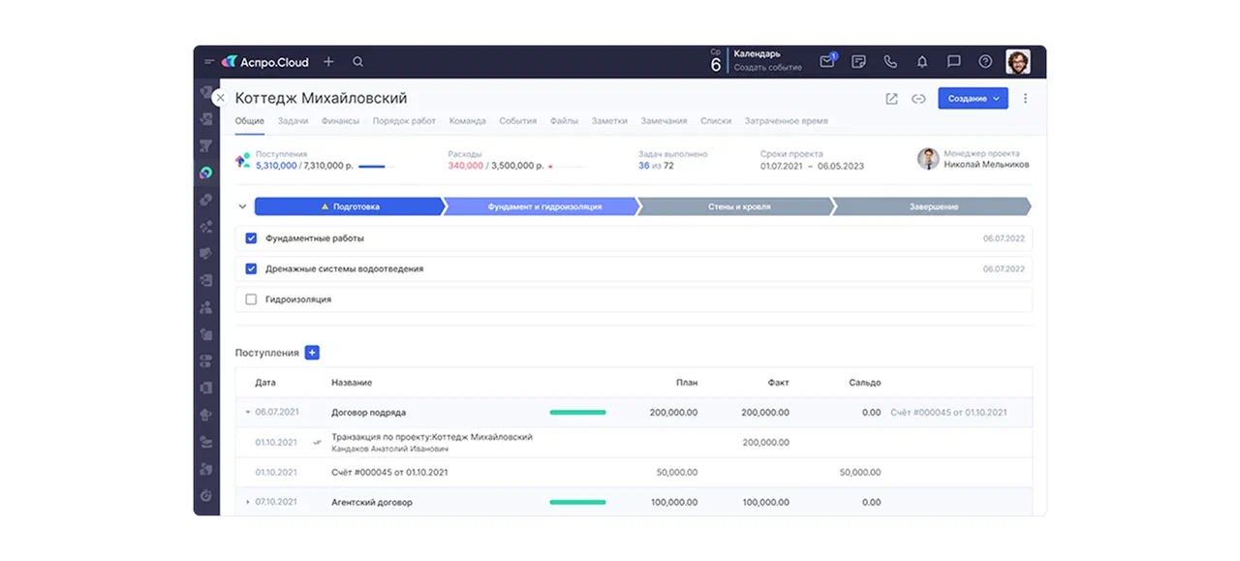The width and height of the screenshot is (1240, 561).
Task: Check the Гидроизоляция checkbox
Action: [x=251, y=300]
